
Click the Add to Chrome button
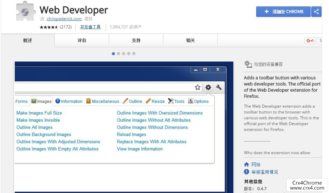[x=283, y=11]
